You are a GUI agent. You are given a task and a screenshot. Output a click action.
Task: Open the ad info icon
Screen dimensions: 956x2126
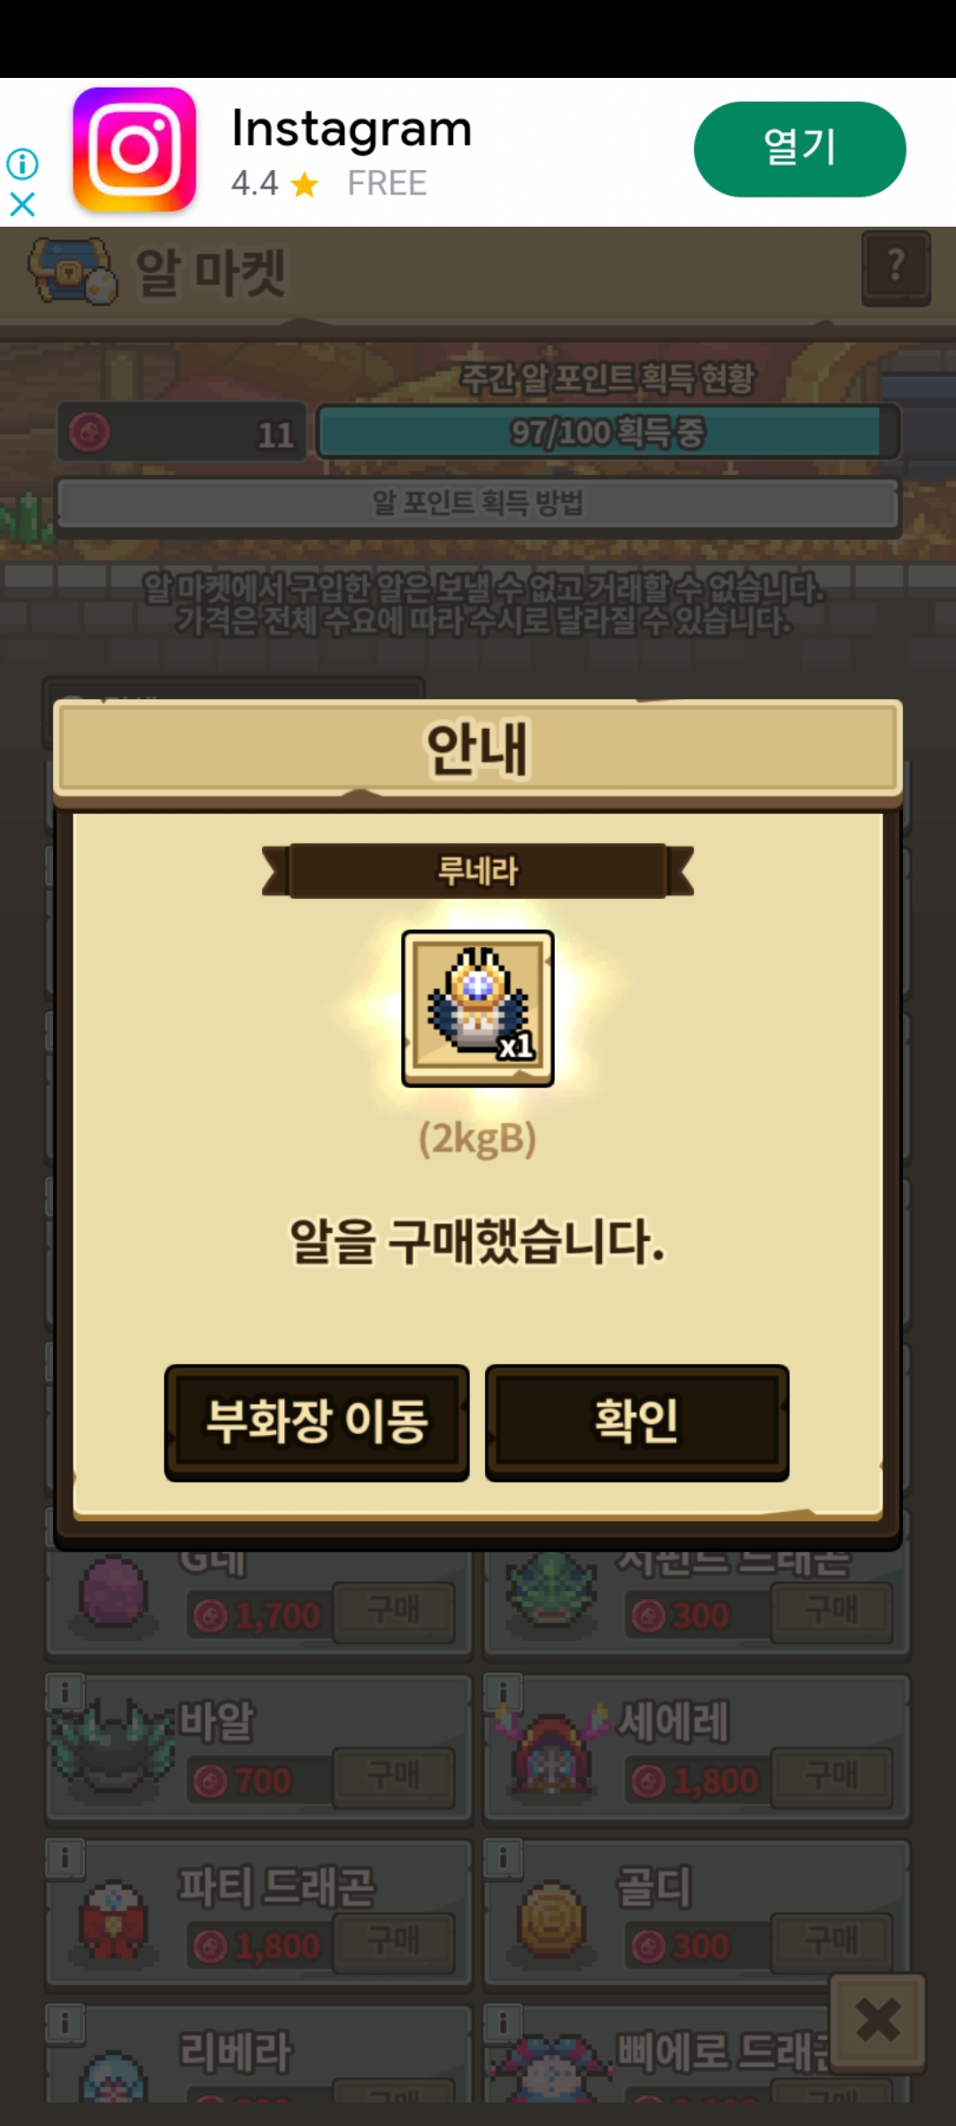(22, 164)
